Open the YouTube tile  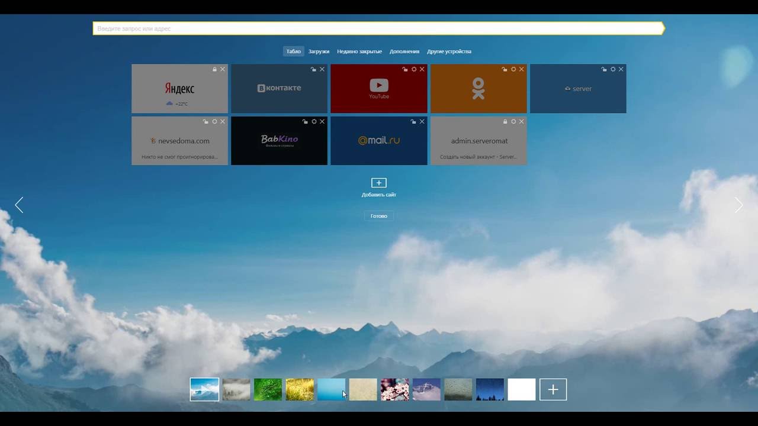[x=379, y=89]
